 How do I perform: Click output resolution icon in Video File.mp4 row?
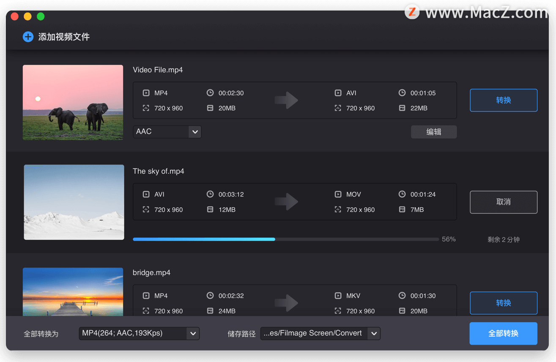click(x=338, y=108)
